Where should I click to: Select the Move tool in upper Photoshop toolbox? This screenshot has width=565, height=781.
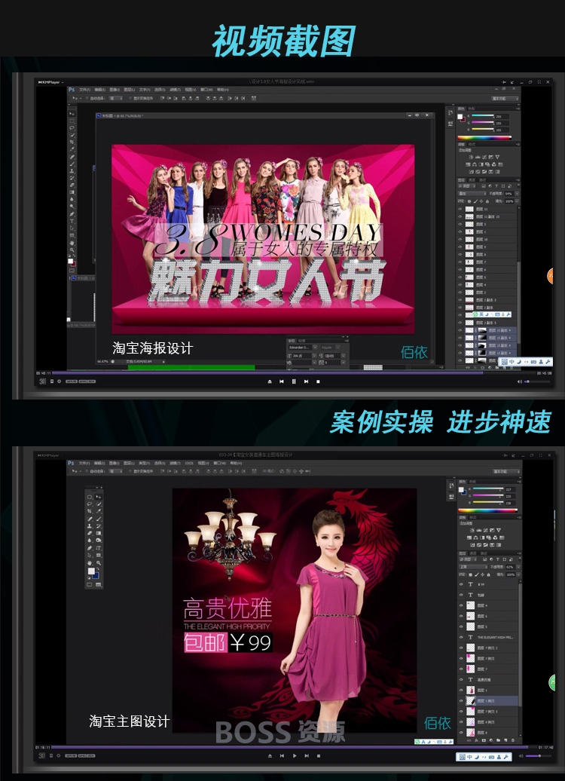(x=72, y=114)
